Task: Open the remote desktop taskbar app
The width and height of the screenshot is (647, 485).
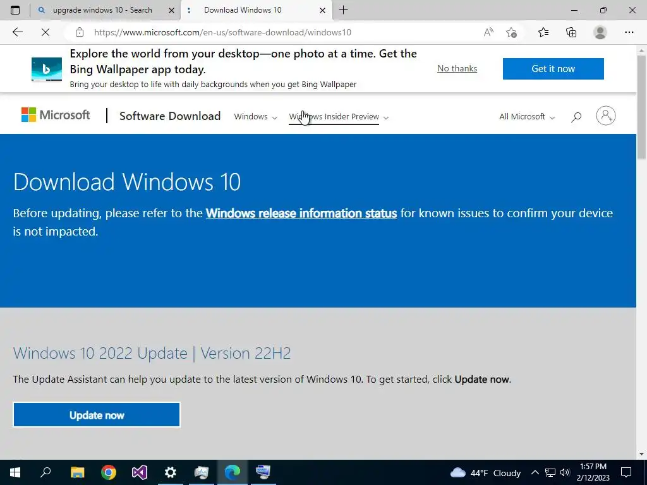Action: click(x=263, y=472)
